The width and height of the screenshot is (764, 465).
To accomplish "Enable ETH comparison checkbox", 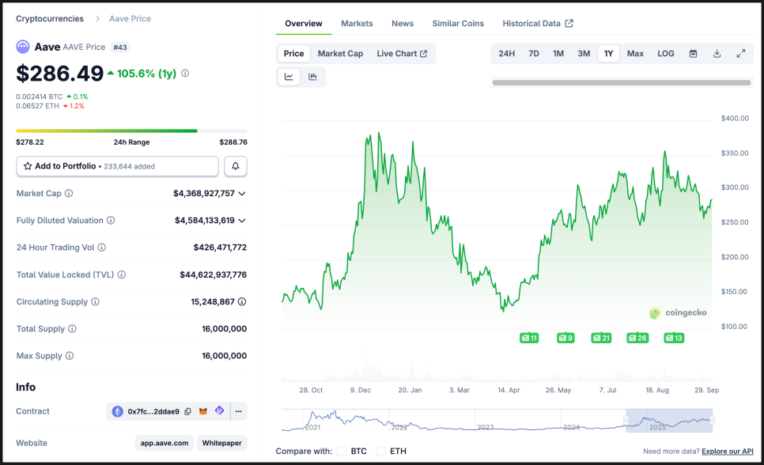I will tap(380, 452).
